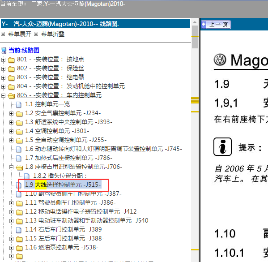Expand the 802 保险丝 folder
Viewport: 268px width, 262px height.
coord(3,69)
